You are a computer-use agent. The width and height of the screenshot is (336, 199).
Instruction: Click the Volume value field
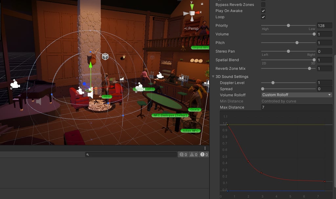click(x=325, y=34)
